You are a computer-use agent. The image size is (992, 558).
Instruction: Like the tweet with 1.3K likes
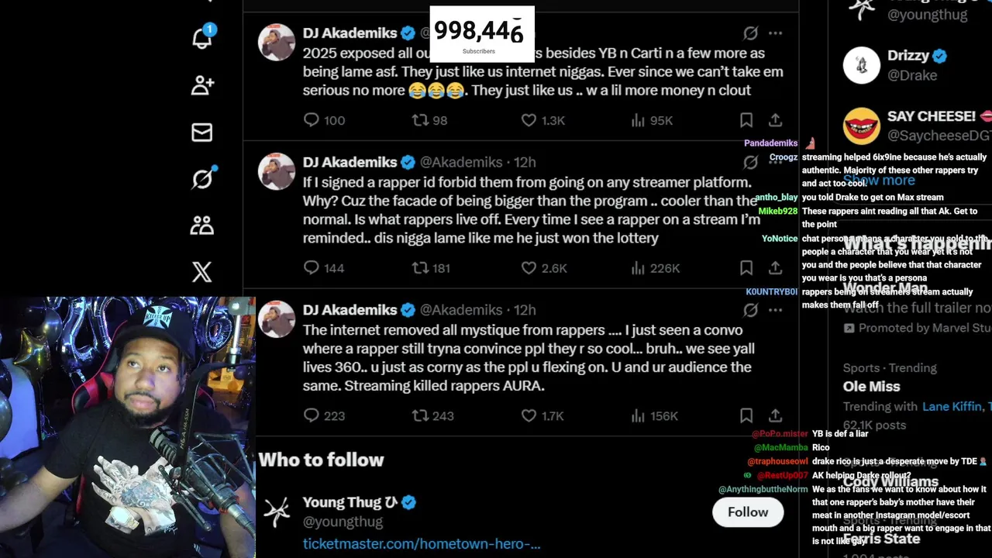(529, 120)
